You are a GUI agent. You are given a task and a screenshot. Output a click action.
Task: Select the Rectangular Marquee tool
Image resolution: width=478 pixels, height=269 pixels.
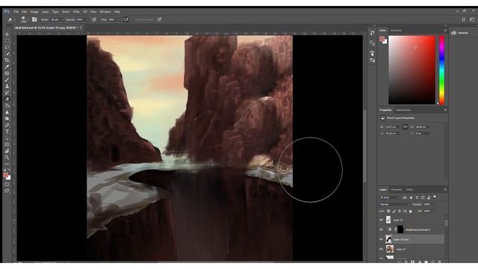coord(7,41)
